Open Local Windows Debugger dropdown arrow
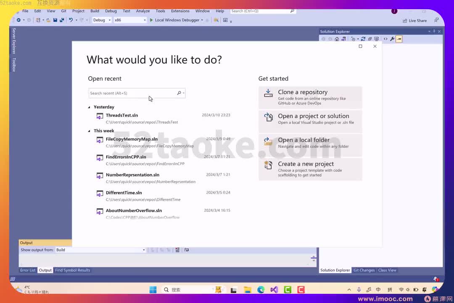 pos(202,20)
